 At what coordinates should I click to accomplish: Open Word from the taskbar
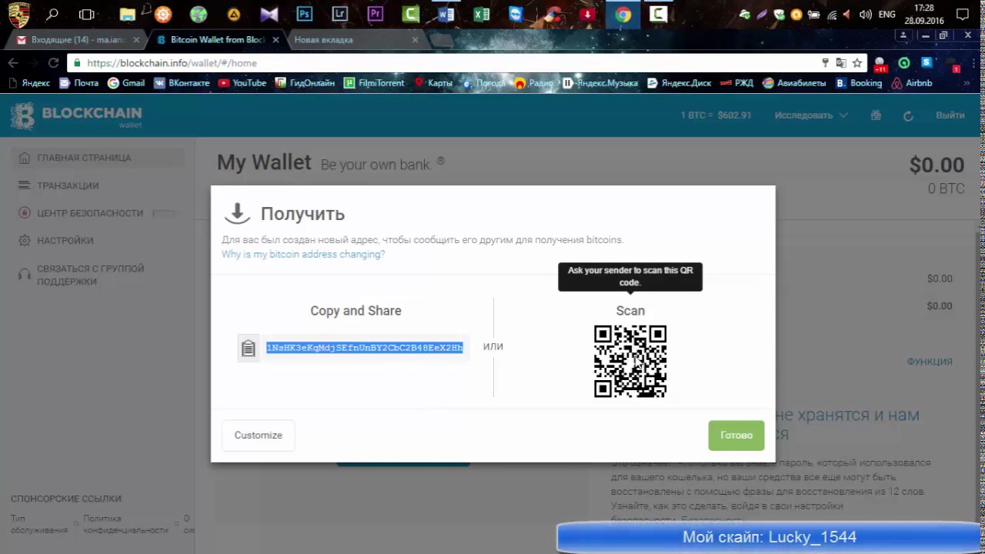coord(446,14)
